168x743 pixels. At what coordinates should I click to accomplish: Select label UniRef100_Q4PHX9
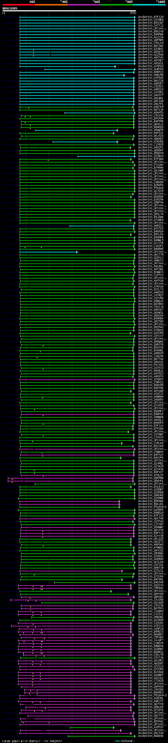click(151, 687)
